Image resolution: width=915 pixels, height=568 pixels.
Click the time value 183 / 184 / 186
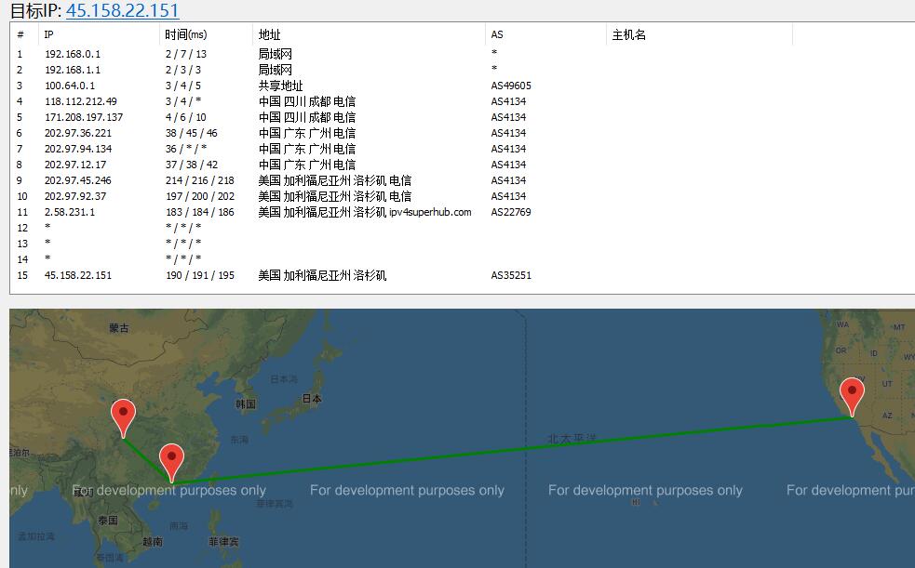(199, 211)
